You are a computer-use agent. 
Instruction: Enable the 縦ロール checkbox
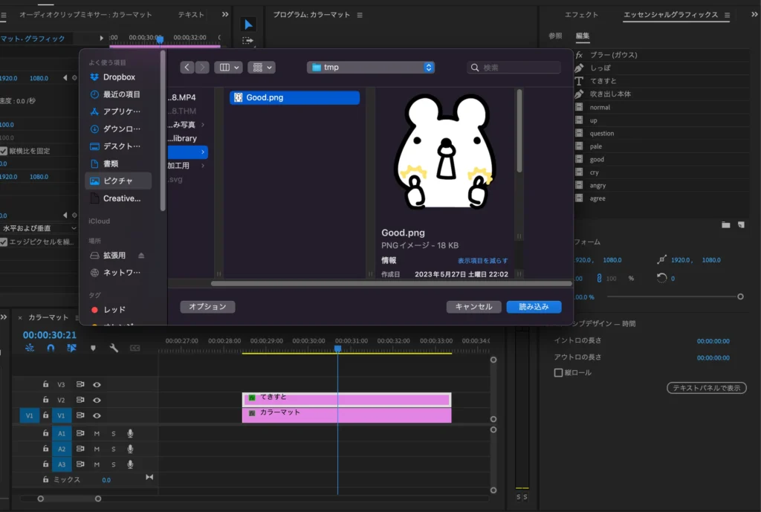[x=559, y=372]
